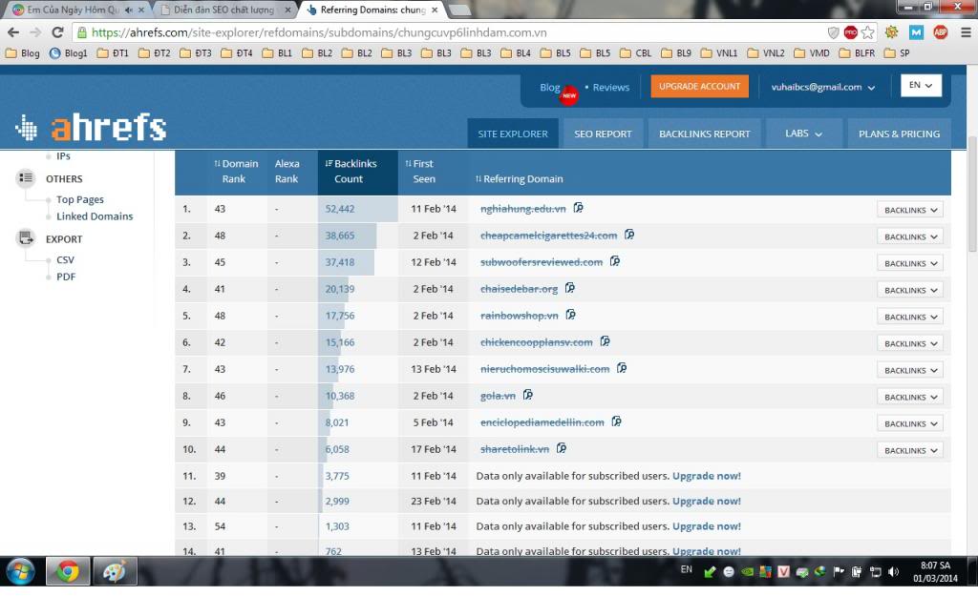Sort by Referring Domain column header
The width and height of the screenshot is (978, 596).
pyautogui.click(x=519, y=178)
